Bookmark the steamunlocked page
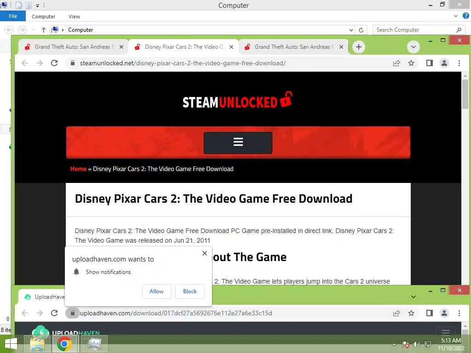The image size is (471, 353). [411, 63]
